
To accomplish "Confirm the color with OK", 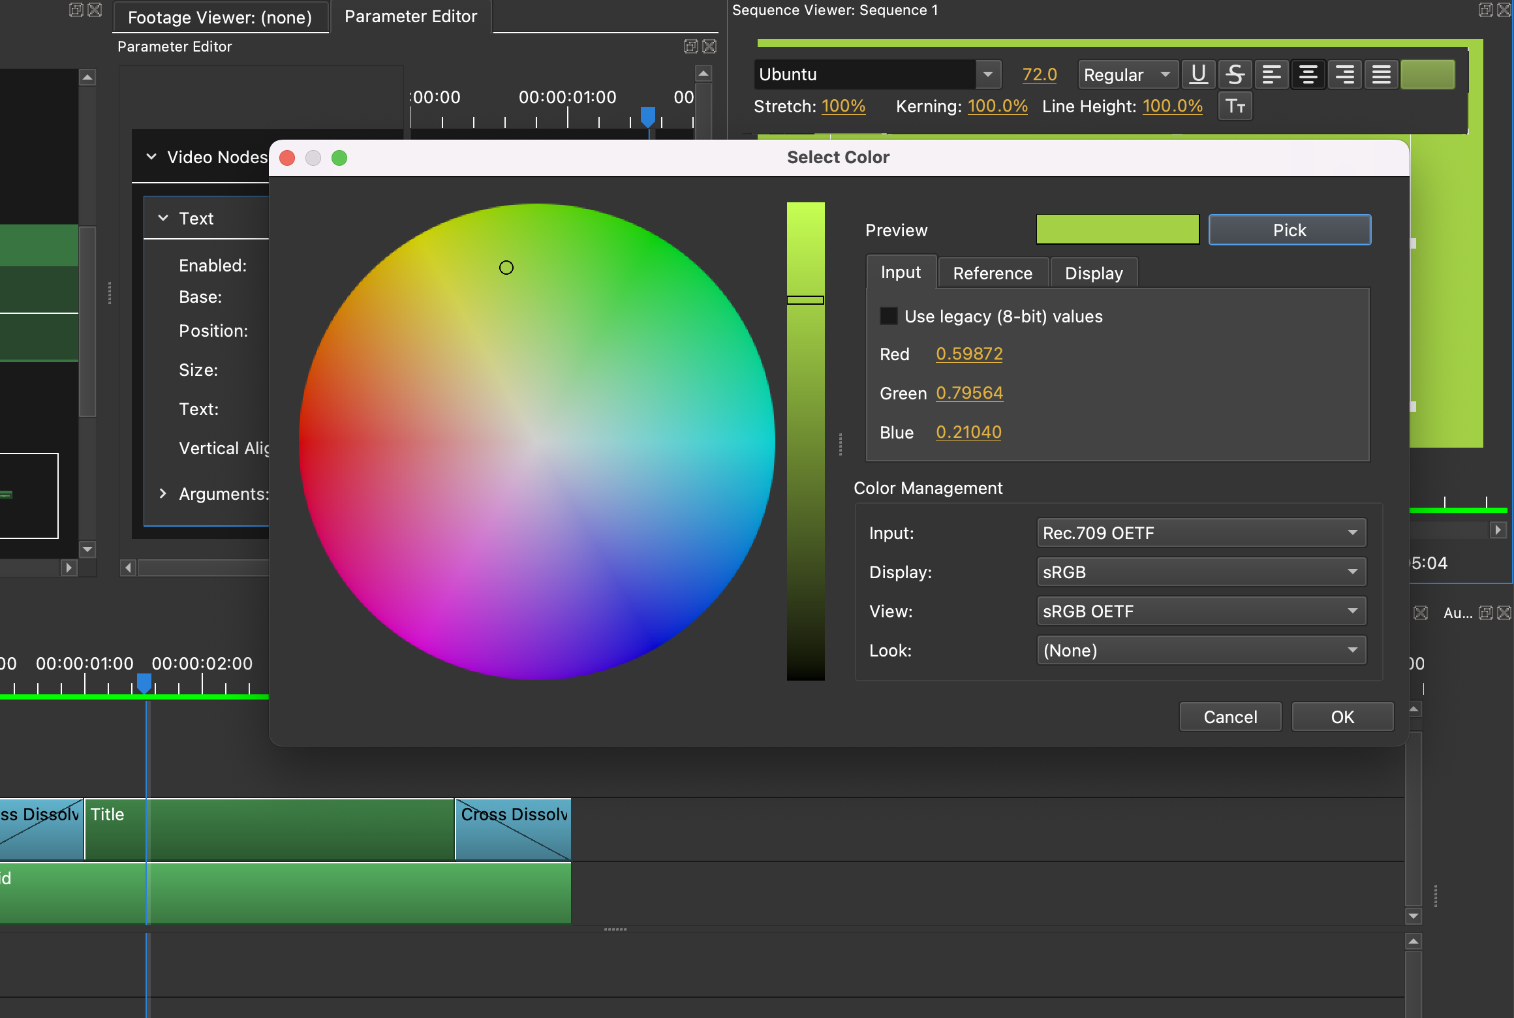I will pyautogui.click(x=1342, y=716).
